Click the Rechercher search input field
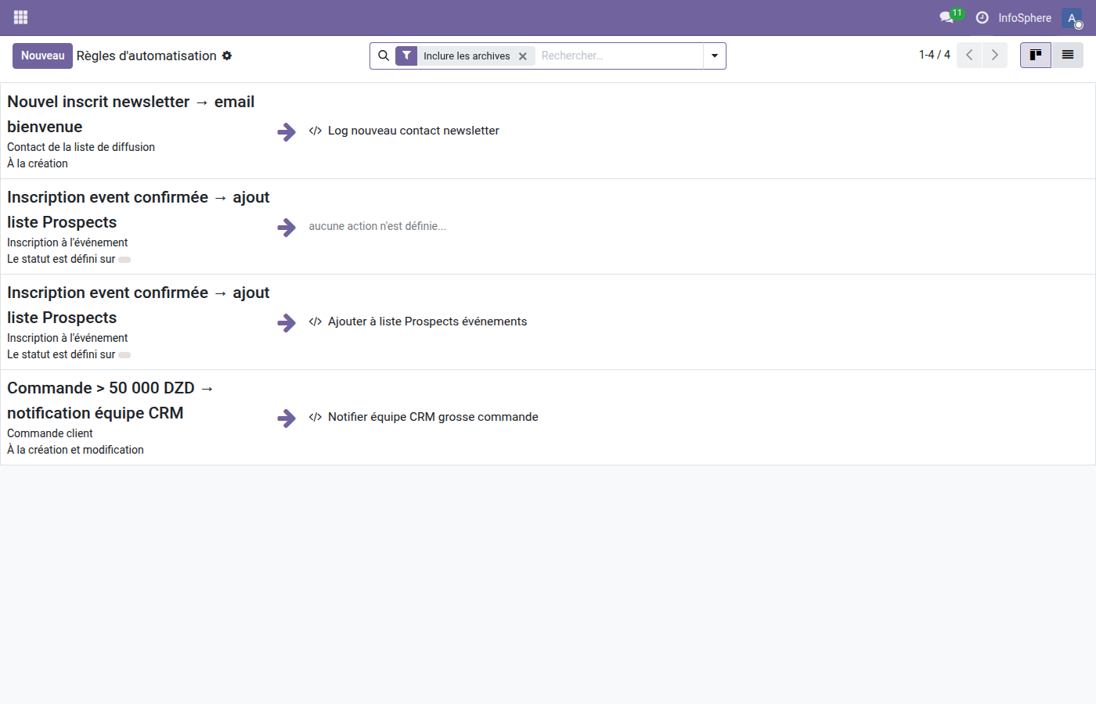Image resolution: width=1096 pixels, height=704 pixels. point(618,56)
